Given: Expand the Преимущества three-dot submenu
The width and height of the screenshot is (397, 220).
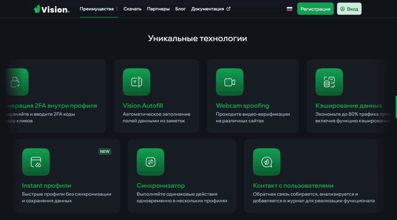Looking at the screenshot, I should [117, 9].
